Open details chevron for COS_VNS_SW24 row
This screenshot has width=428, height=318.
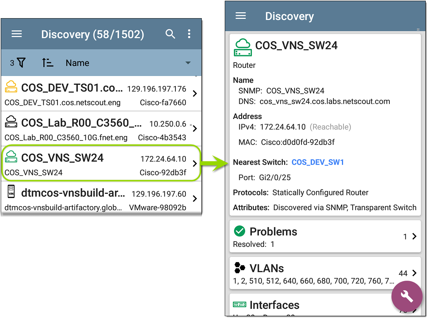coord(195,163)
